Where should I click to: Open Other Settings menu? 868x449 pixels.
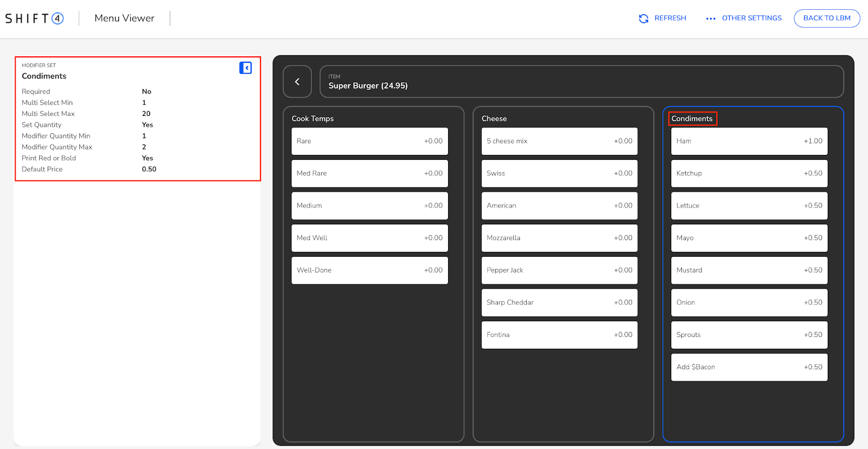click(x=751, y=18)
